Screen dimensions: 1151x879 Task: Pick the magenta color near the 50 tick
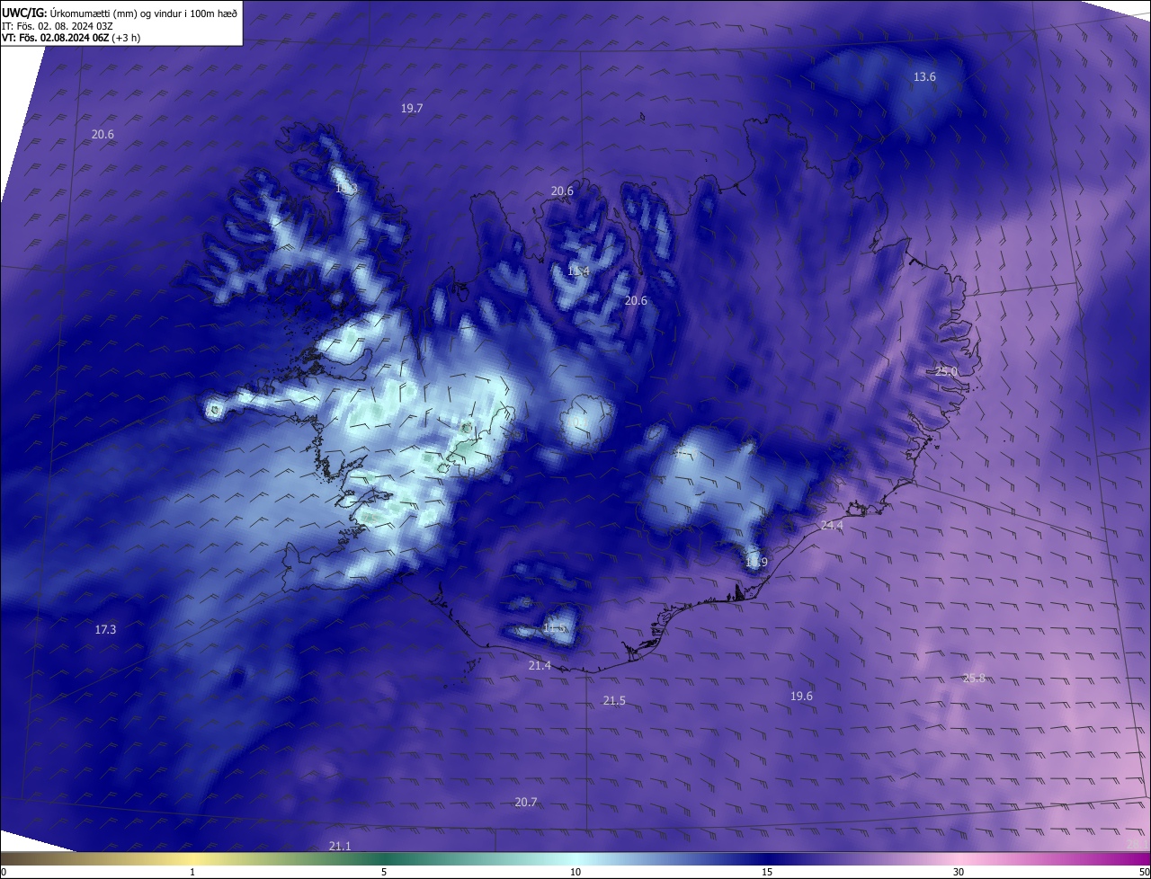point(1144,859)
